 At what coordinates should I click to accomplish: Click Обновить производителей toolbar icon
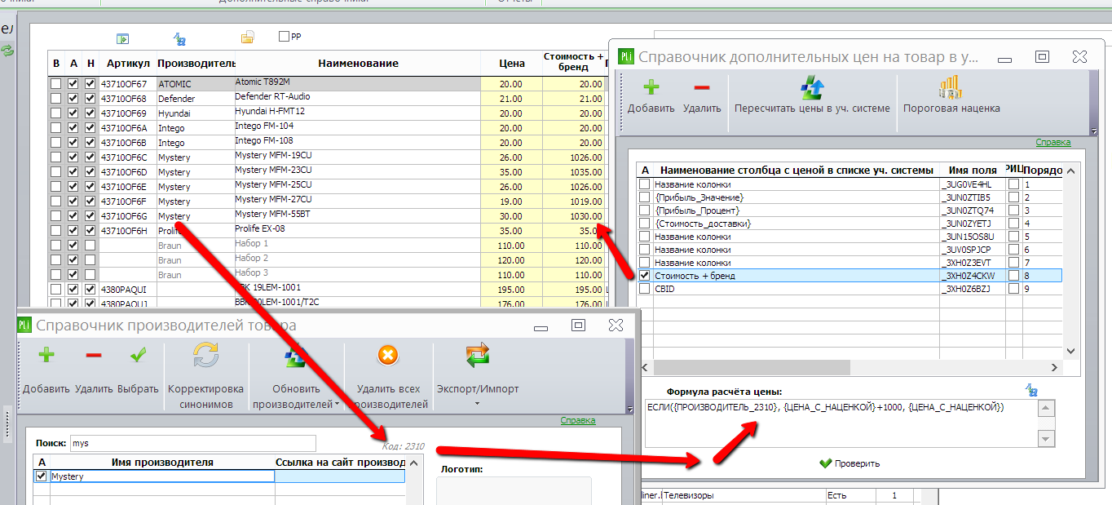coord(294,355)
